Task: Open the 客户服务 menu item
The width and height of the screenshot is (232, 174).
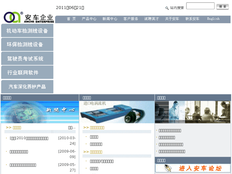Action: pyautogui.click(x=131, y=19)
